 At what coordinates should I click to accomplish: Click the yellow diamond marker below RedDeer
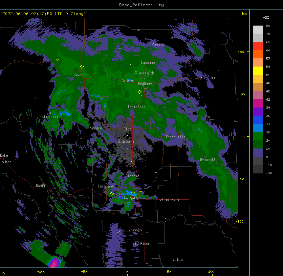(140, 92)
